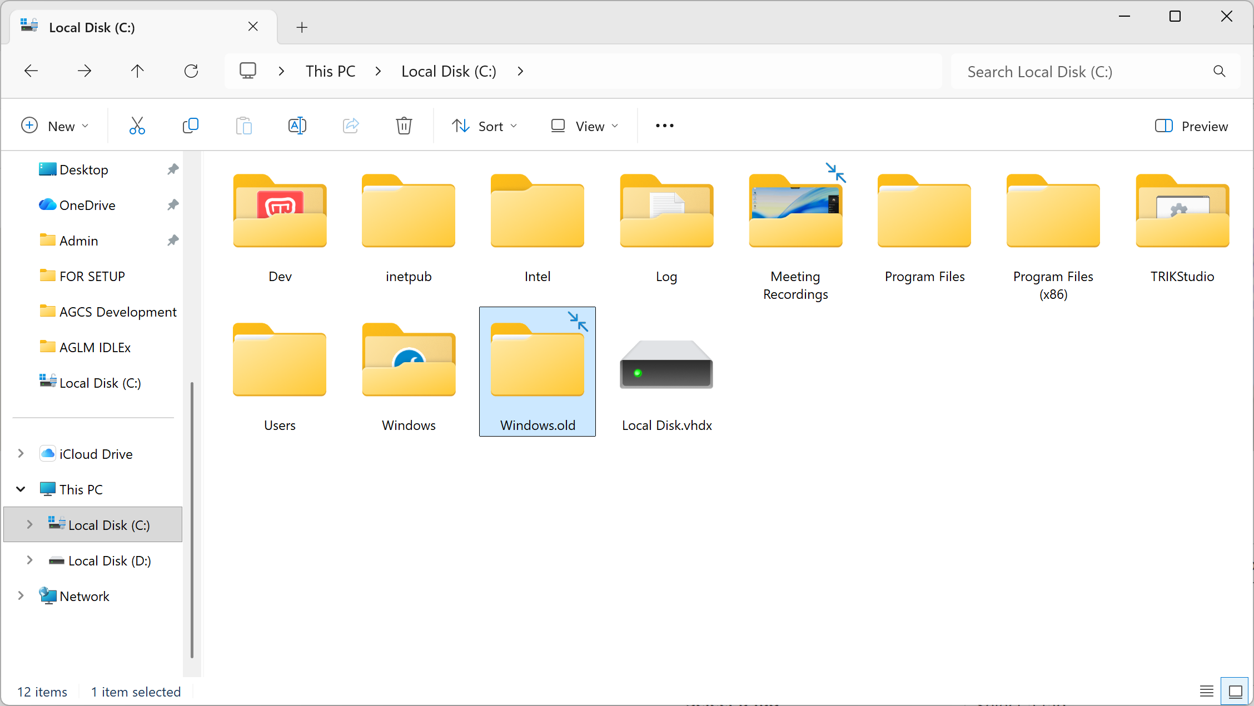Expand Local Disk (D:) in the navigation pane
The width and height of the screenshot is (1254, 706).
coord(29,560)
